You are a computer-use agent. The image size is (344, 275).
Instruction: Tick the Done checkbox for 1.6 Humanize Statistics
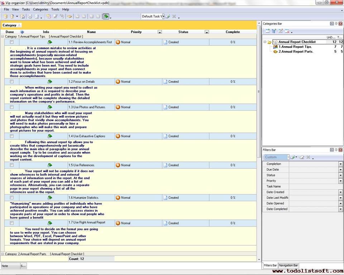[11, 198]
